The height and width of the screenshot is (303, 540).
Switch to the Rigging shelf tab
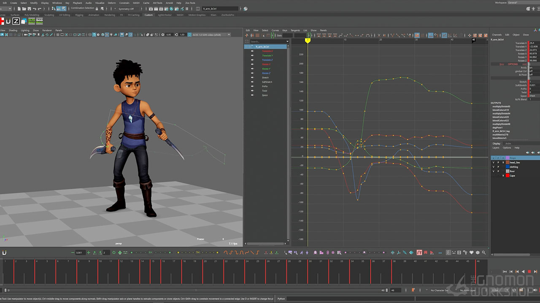pos(79,15)
